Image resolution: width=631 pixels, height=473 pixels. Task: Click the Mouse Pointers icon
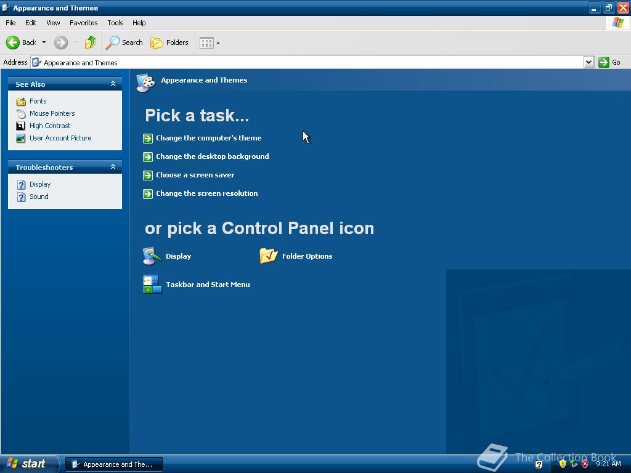[x=21, y=114]
